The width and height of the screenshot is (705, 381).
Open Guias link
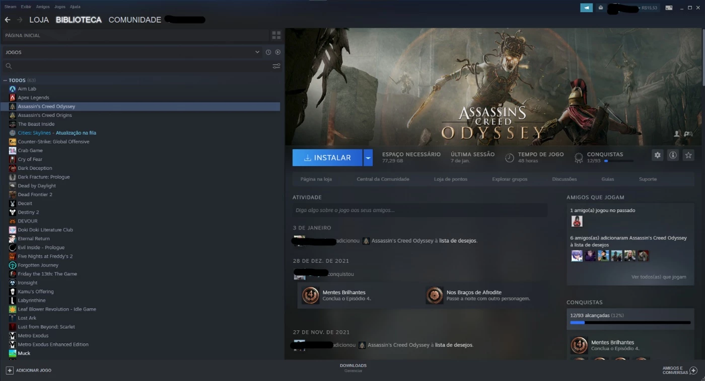[x=607, y=179]
